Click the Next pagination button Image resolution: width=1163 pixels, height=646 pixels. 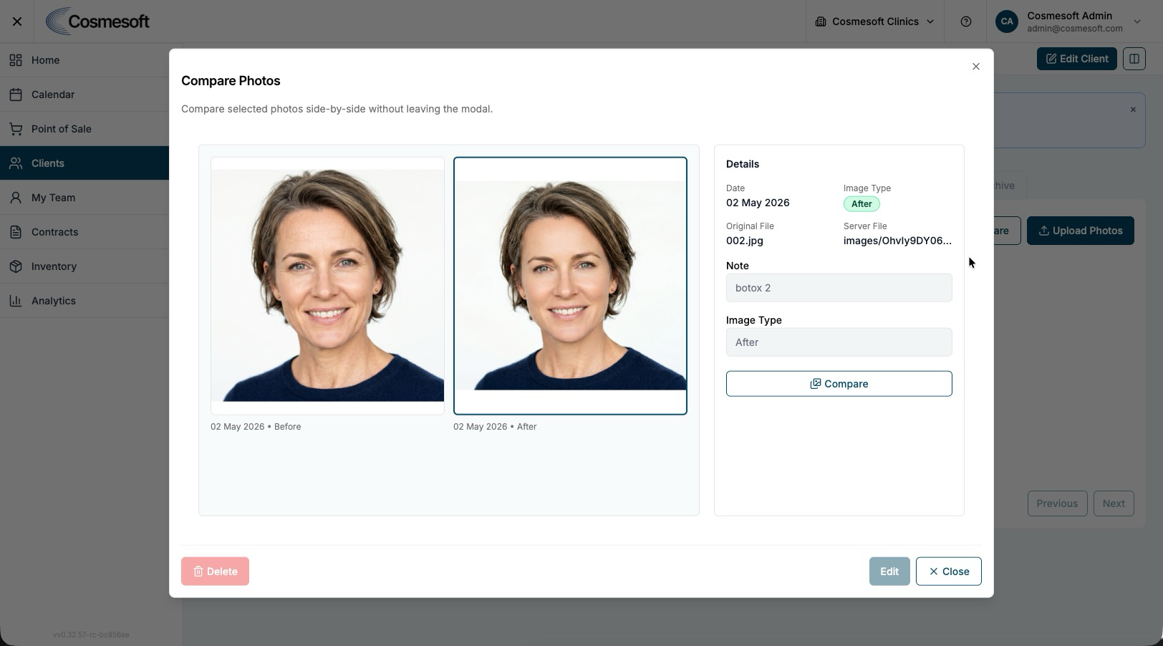[x=1114, y=503]
